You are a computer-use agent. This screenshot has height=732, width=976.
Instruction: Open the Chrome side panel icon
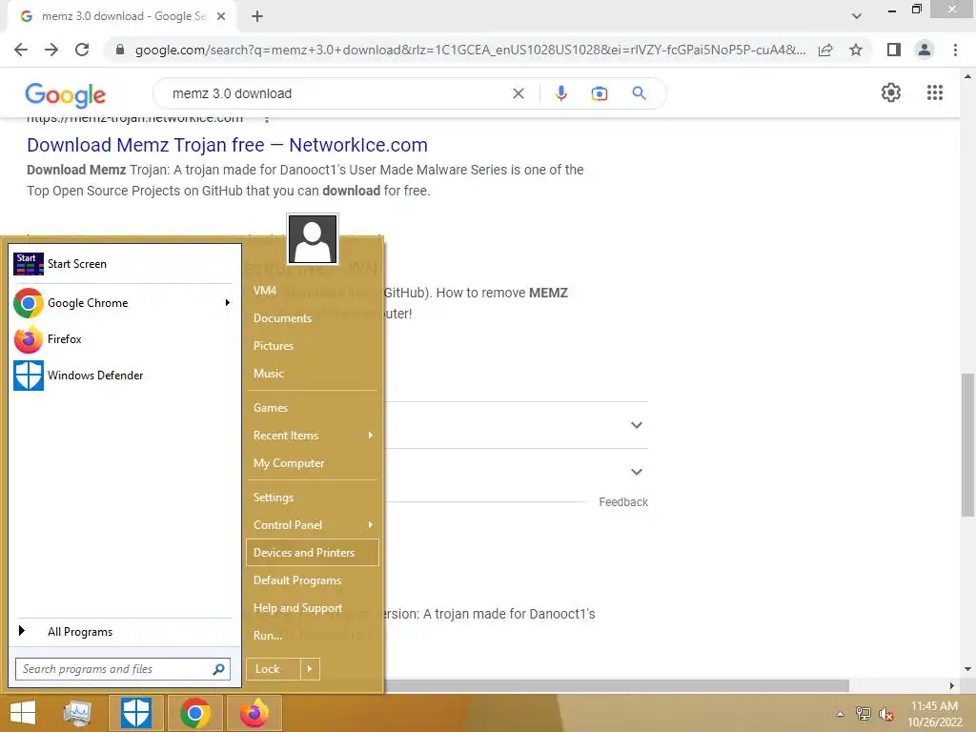click(x=894, y=50)
